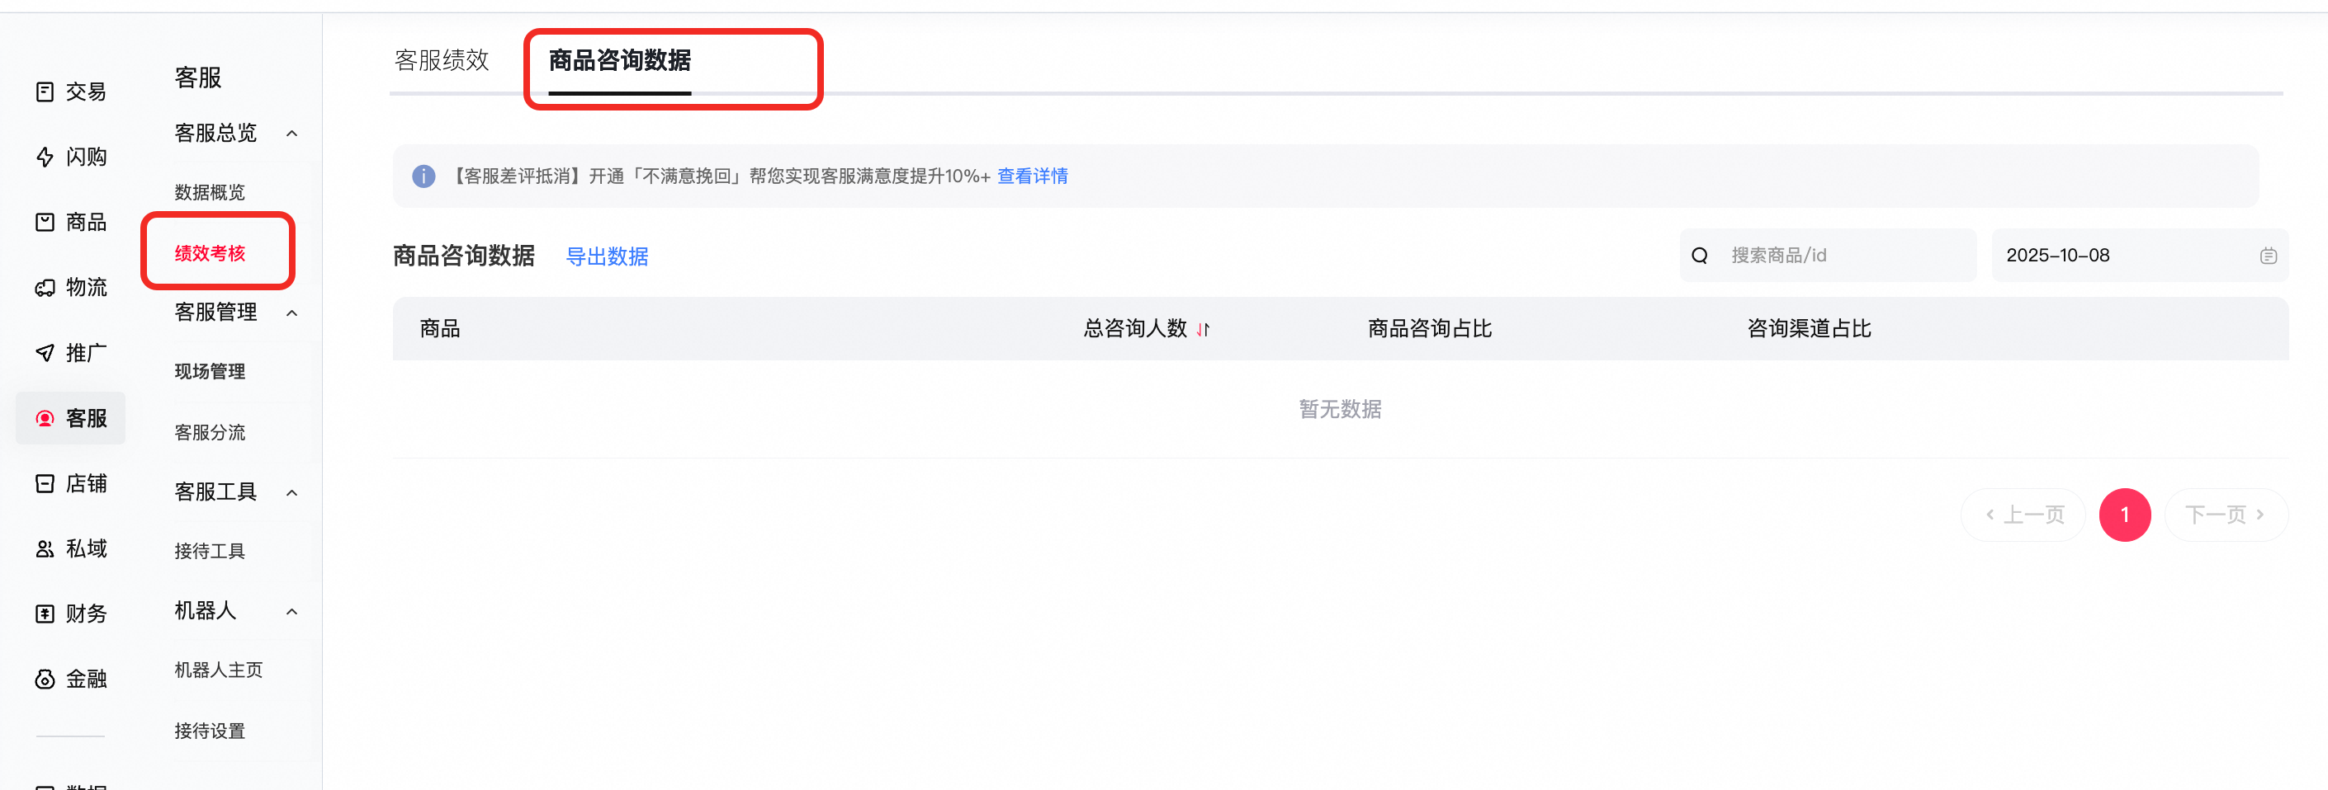
Task: Collapse the 机器人 section
Action: pyautogui.click(x=292, y=611)
